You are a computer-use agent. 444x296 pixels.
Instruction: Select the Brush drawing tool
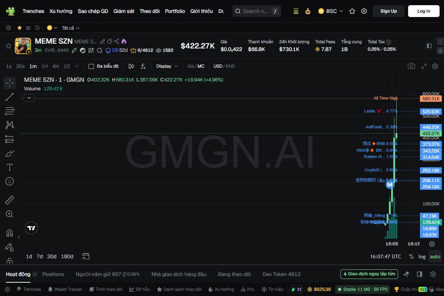point(10,153)
